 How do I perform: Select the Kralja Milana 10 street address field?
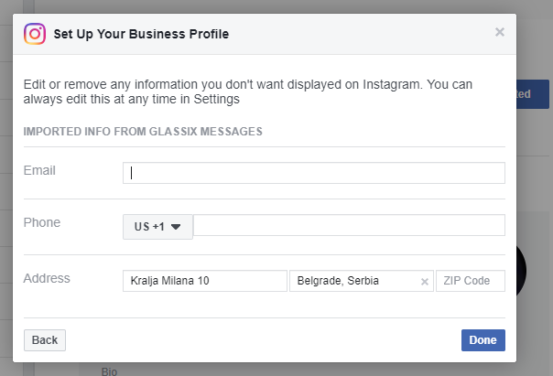[204, 281]
